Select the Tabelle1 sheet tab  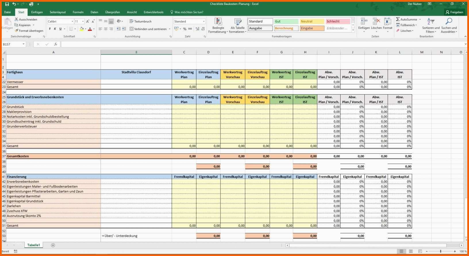tap(34, 245)
